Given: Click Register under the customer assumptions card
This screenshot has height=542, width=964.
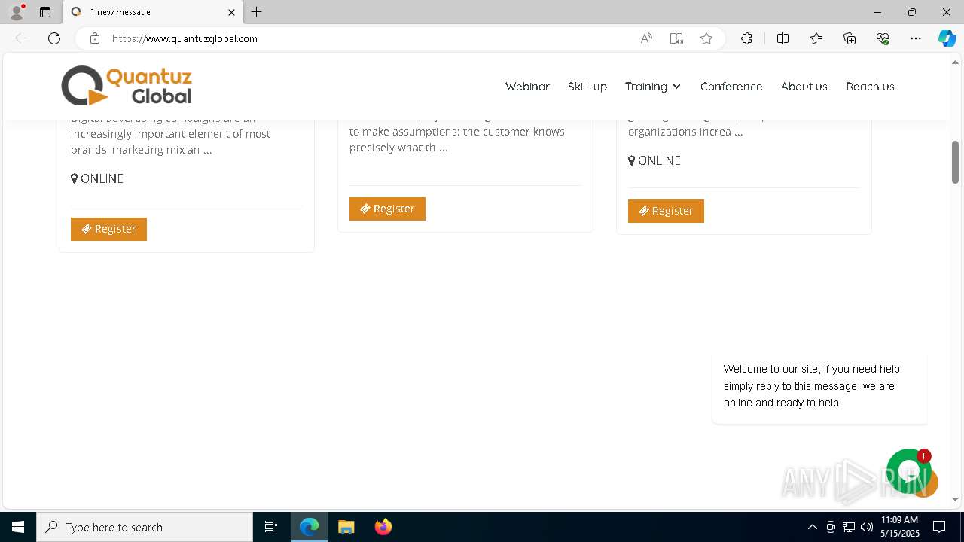Looking at the screenshot, I should tap(387, 209).
